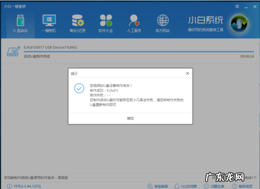Click the elapsed time 00:06:34
This screenshot has width=260, height=189.
pyautogui.click(x=247, y=56)
